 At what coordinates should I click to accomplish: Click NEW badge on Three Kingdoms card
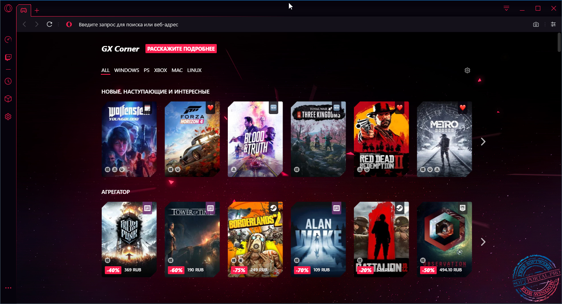click(337, 108)
